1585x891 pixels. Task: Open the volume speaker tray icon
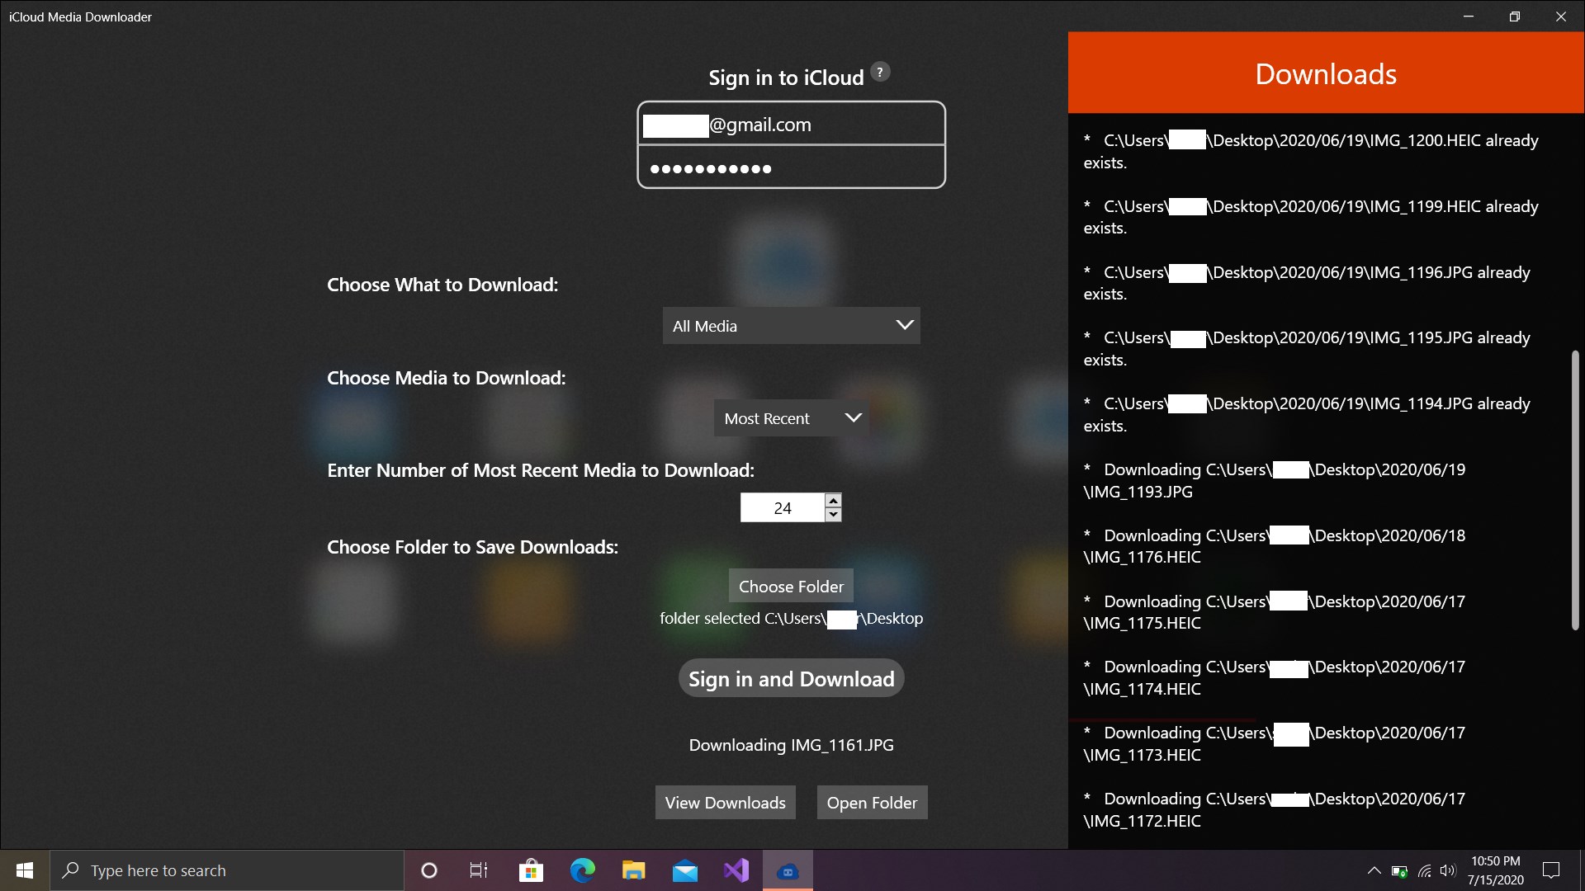[x=1447, y=870]
